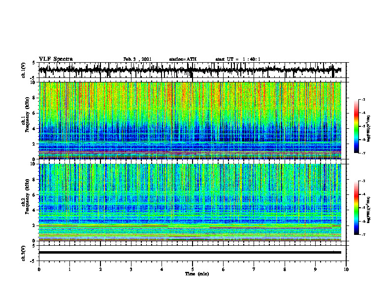Click the ch.2 colorbar "log(PSD)" unit label

[x=368, y=209]
